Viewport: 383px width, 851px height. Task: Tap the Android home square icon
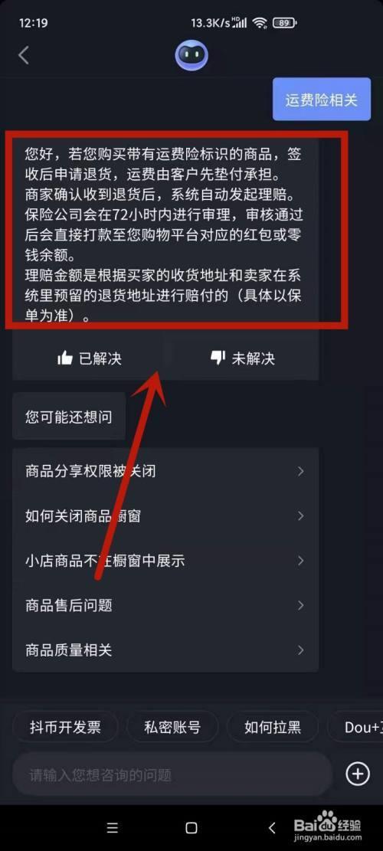point(191,828)
